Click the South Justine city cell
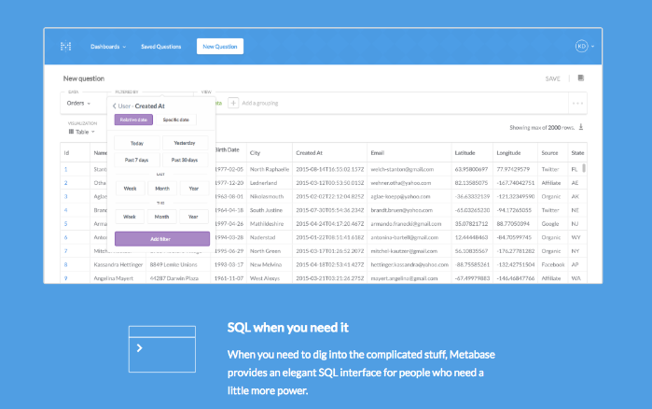The image size is (652, 409). (x=266, y=210)
